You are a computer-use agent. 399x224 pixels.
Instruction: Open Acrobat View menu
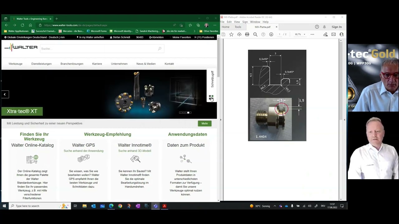237,22
